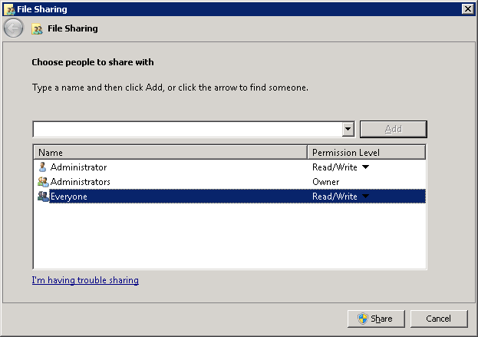The image size is (478, 337).
Task: Click the File Sharing folder icon in header
Action: click(x=37, y=28)
